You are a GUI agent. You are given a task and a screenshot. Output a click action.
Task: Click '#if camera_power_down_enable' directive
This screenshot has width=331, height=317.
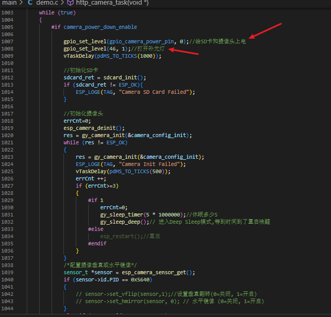pyautogui.click(x=94, y=27)
